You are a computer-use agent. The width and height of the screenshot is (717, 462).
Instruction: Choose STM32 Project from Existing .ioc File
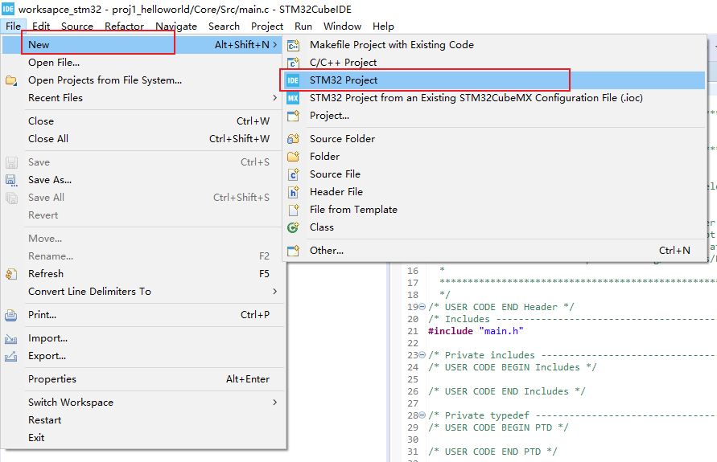pos(494,98)
